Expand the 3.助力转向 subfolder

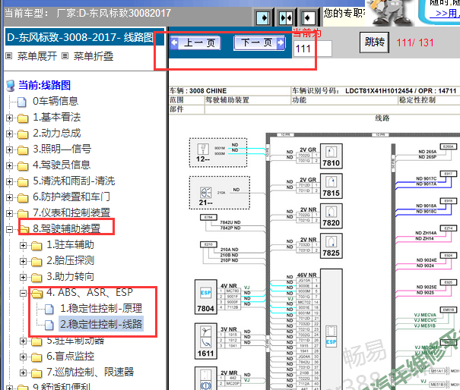pos(23,277)
